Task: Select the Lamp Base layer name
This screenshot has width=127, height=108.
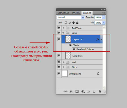Action: [x=77, y=56]
